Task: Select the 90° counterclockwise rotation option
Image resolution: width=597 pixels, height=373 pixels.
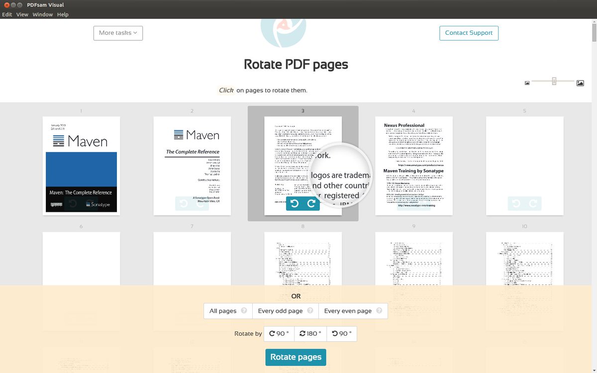Action: tap(342, 334)
